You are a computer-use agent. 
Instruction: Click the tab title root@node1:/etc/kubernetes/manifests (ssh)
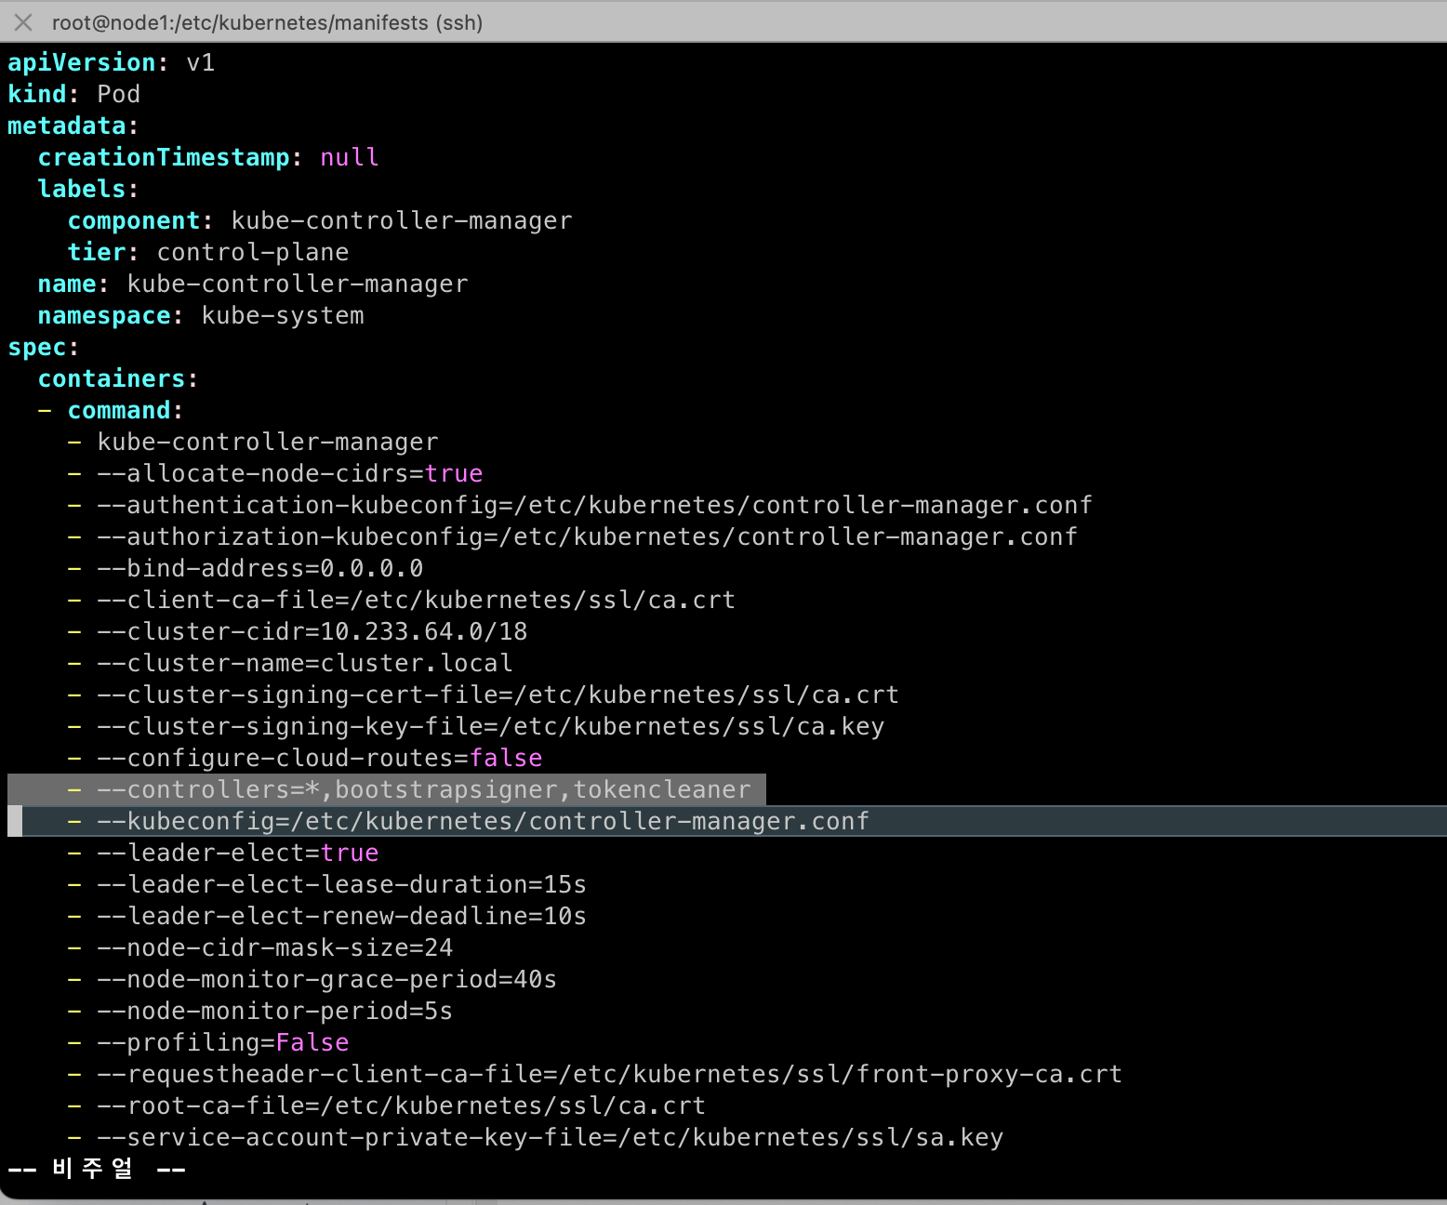tap(267, 22)
